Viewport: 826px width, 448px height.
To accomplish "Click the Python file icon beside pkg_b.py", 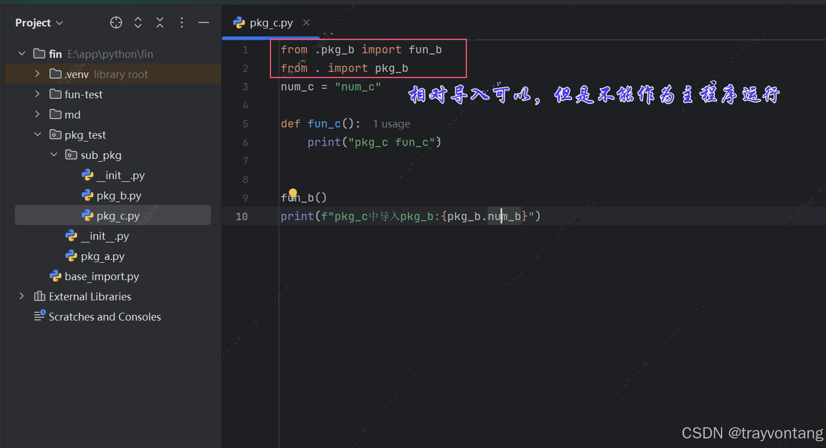I will (88, 195).
